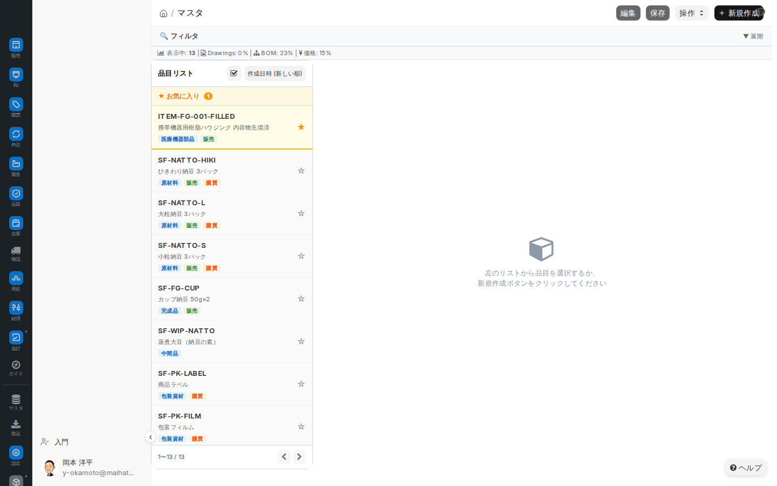
Task: Open the 取込 import icon
Action: [x=16, y=424]
